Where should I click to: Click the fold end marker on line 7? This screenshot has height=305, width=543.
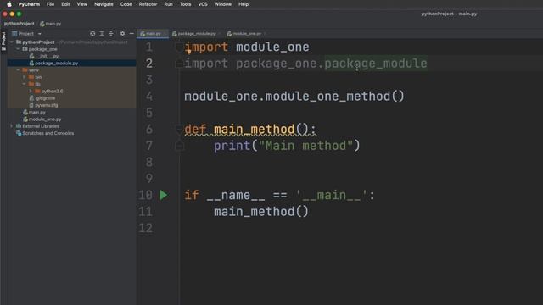[179, 146]
